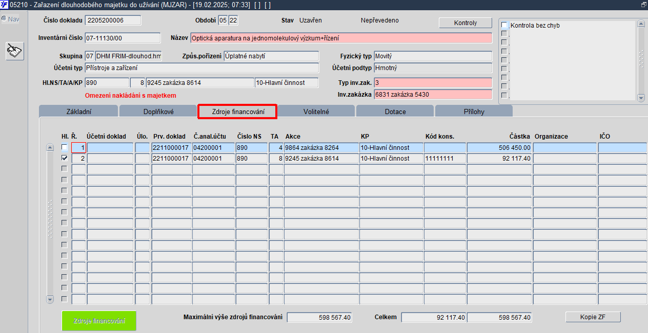Click Maximální výše zdrojů financování field
This screenshot has height=333, width=648.
pyautogui.click(x=319, y=317)
